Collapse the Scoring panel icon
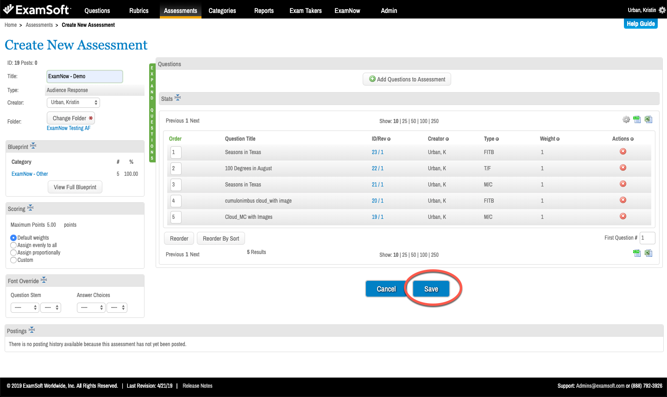The image size is (667, 397). point(30,208)
